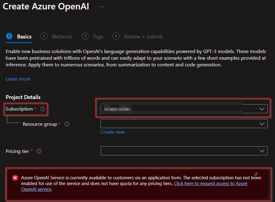Click the step 4 circle before Review + submit
Viewport: 275px width, 202px height.
click(x=116, y=36)
